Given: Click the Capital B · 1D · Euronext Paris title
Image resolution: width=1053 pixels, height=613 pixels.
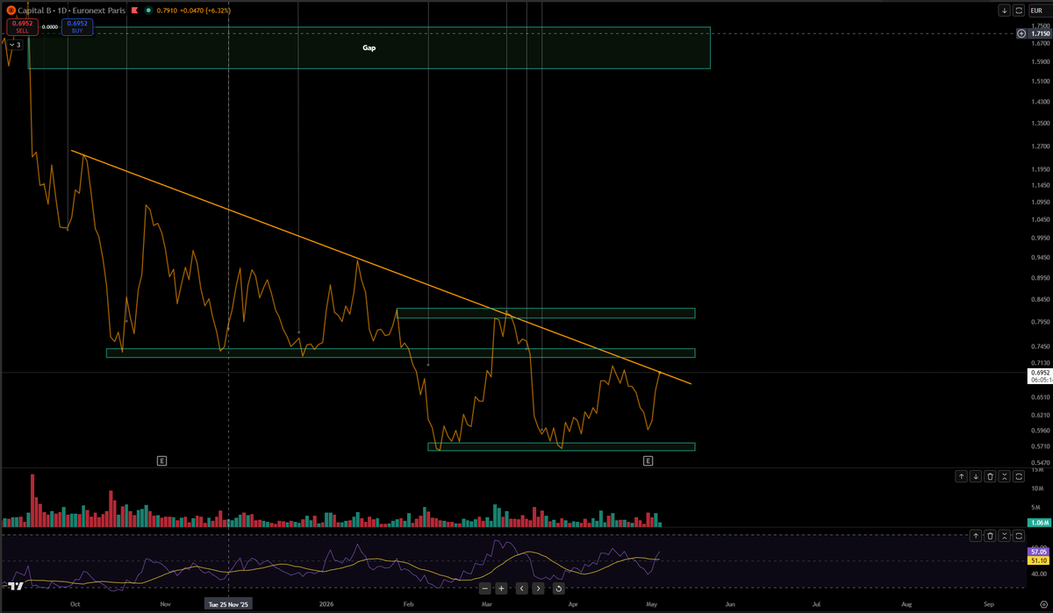Looking at the screenshot, I should coord(72,11).
